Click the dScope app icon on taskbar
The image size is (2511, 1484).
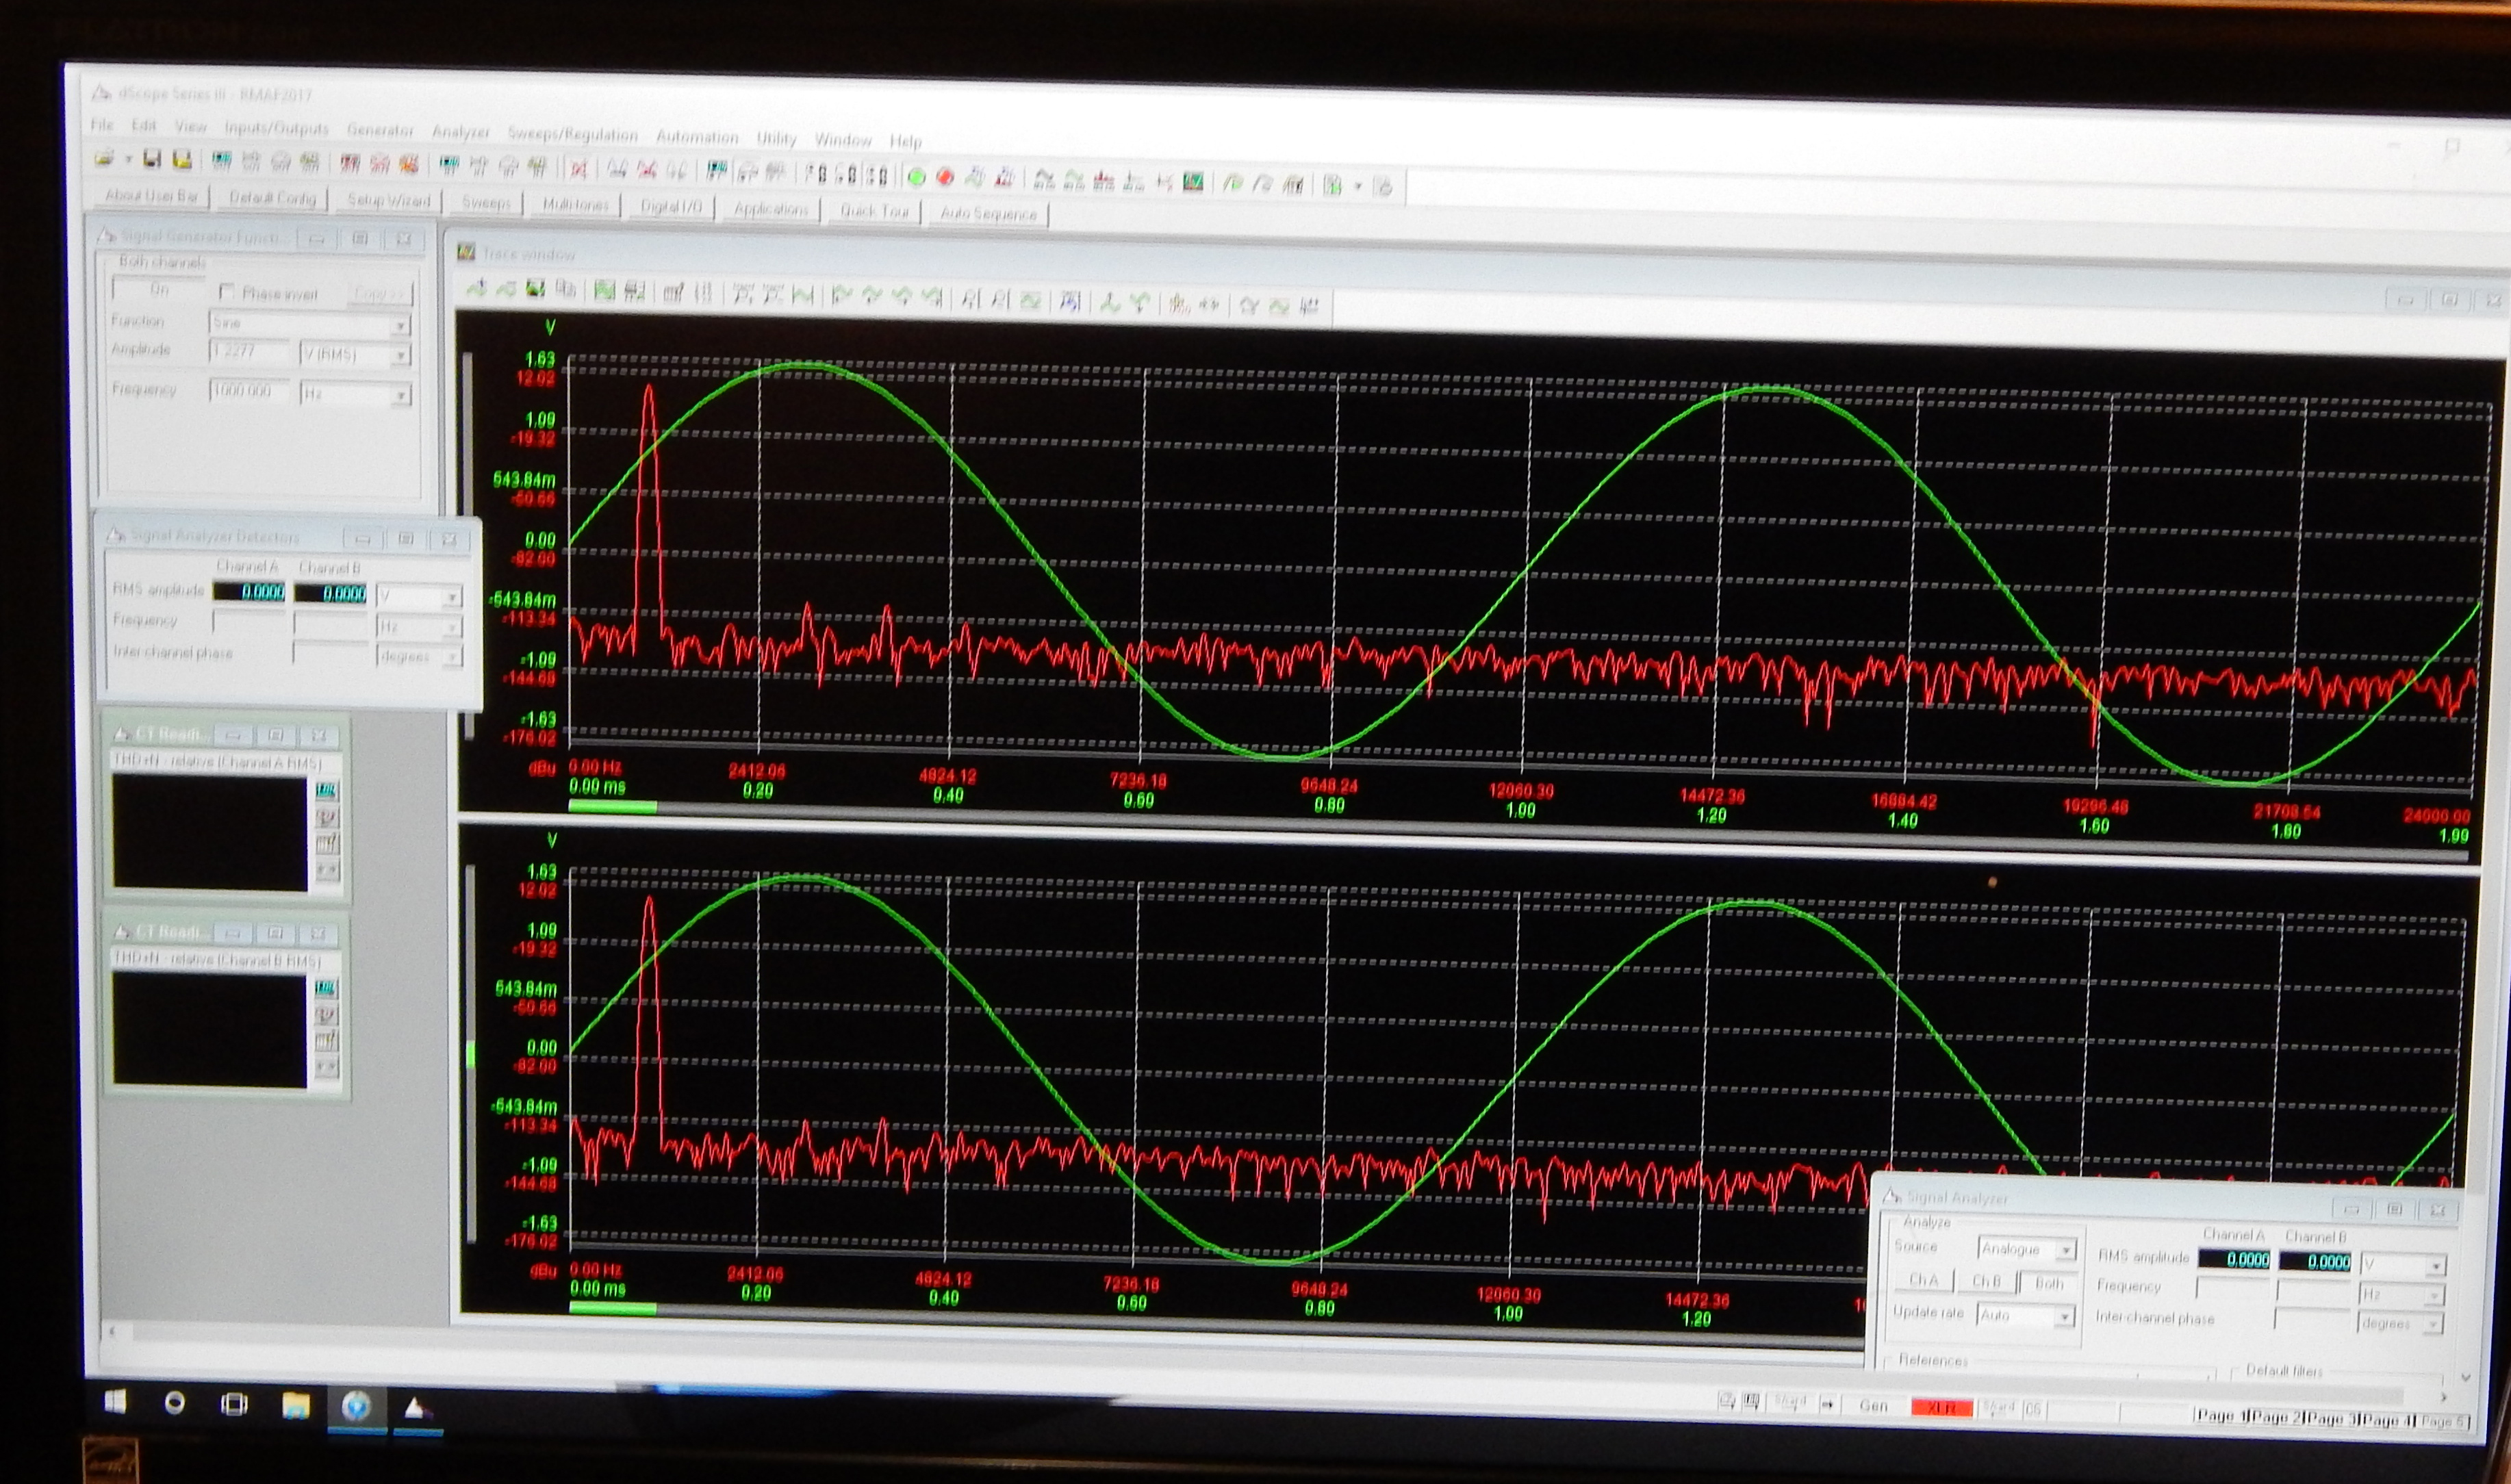pyautogui.click(x=417, y=1409)
